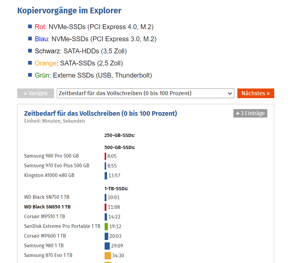Click the 'Blau: NVMe-SSDs (PCI Express 3.0, M.2)' item
Viewport: 296px width, 263px height.
click(x=96, y=39)
